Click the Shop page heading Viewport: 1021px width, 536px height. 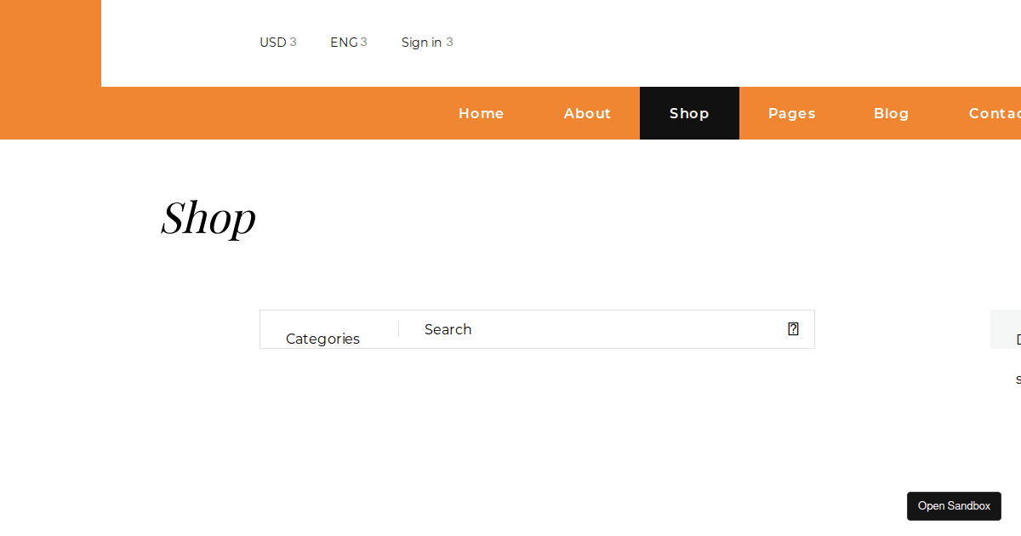(x=208, y=219)
